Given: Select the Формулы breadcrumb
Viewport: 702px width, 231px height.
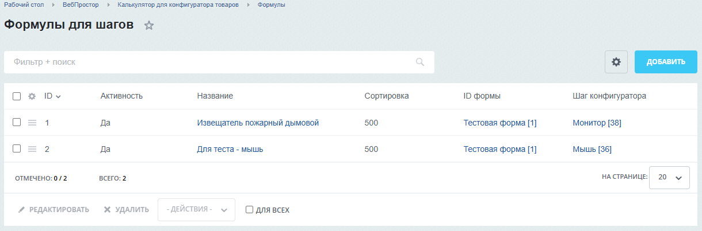Looking at the screenshot, I should [271, 5].
